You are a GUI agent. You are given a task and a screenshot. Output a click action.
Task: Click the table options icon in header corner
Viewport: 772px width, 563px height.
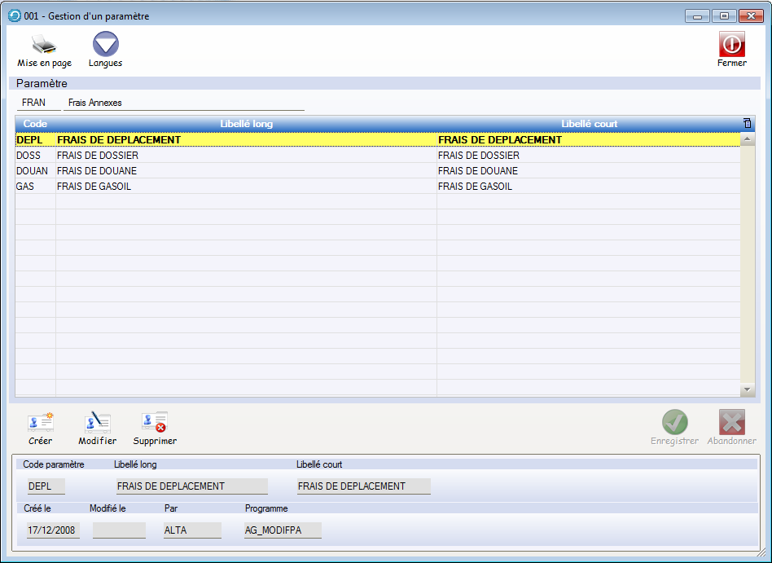click(747, 124)
